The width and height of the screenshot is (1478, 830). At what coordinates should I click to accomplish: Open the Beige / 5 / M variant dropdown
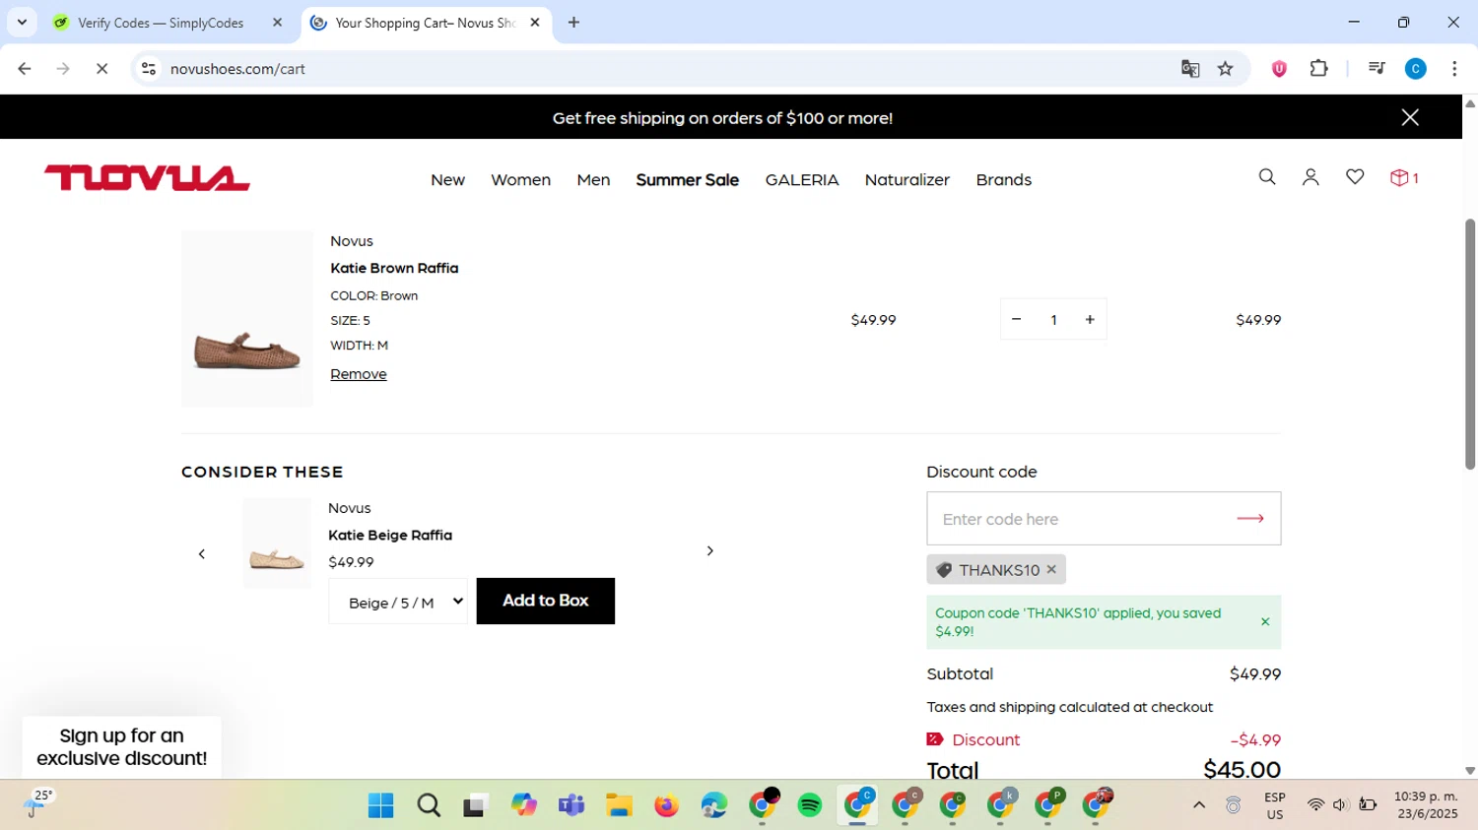pyautogui.click(x=398, y=602)
